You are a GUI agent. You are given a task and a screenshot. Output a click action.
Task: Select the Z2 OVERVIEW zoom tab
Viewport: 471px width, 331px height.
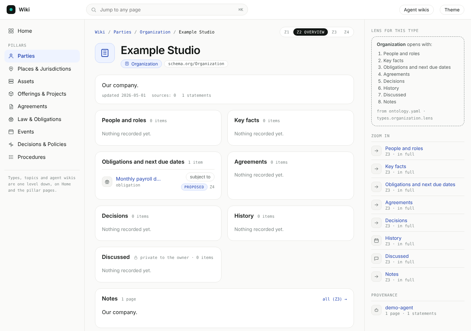tap(311, 32)
